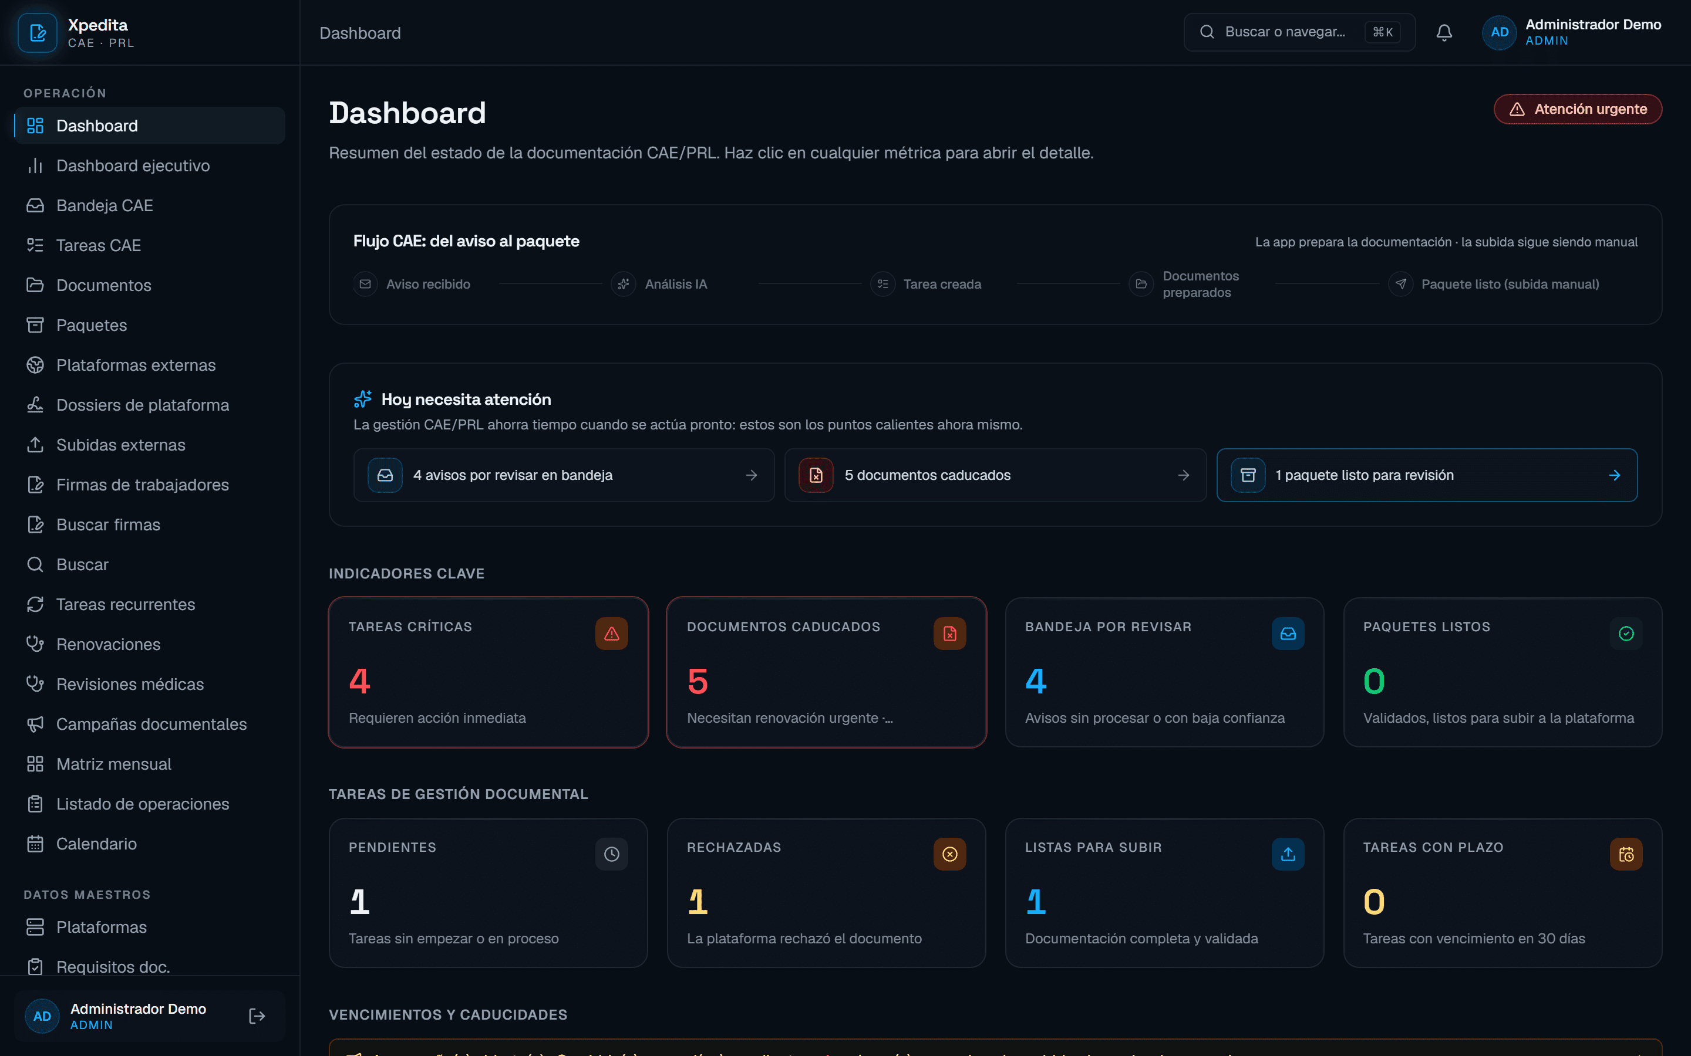Open the Listas para subir card
This screenshot has width=1691, height=1056.
pos(1165,893)
